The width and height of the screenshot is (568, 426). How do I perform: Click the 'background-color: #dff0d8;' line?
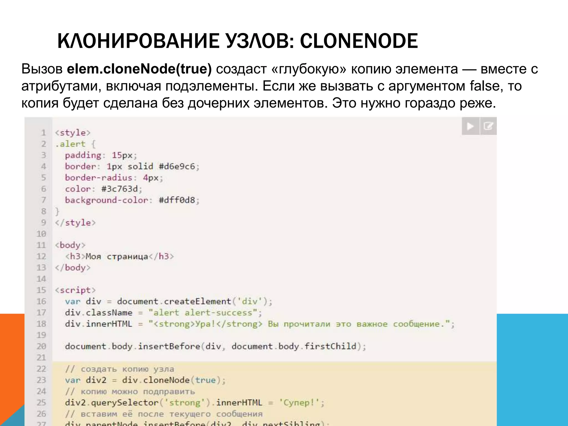point(132,200)
